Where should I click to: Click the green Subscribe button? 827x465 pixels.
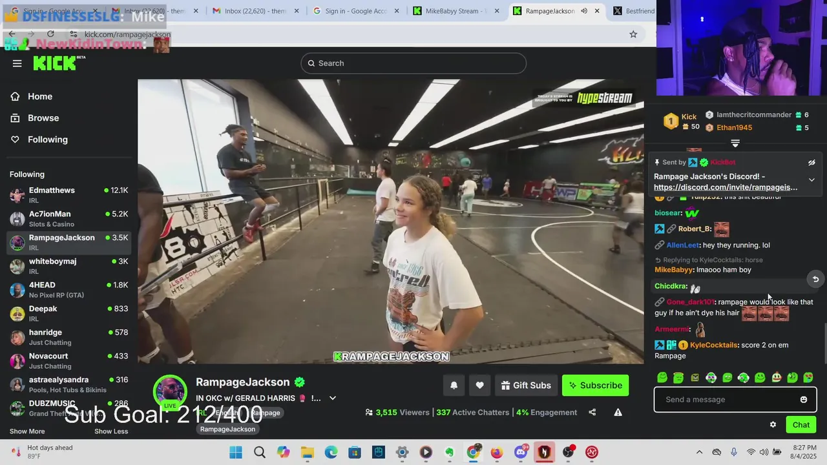(x=595, y=386)
